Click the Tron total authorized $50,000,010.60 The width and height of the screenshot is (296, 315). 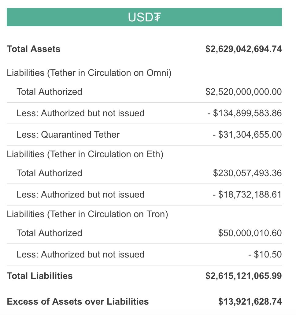pyautogui.click(x=250, y=233)
